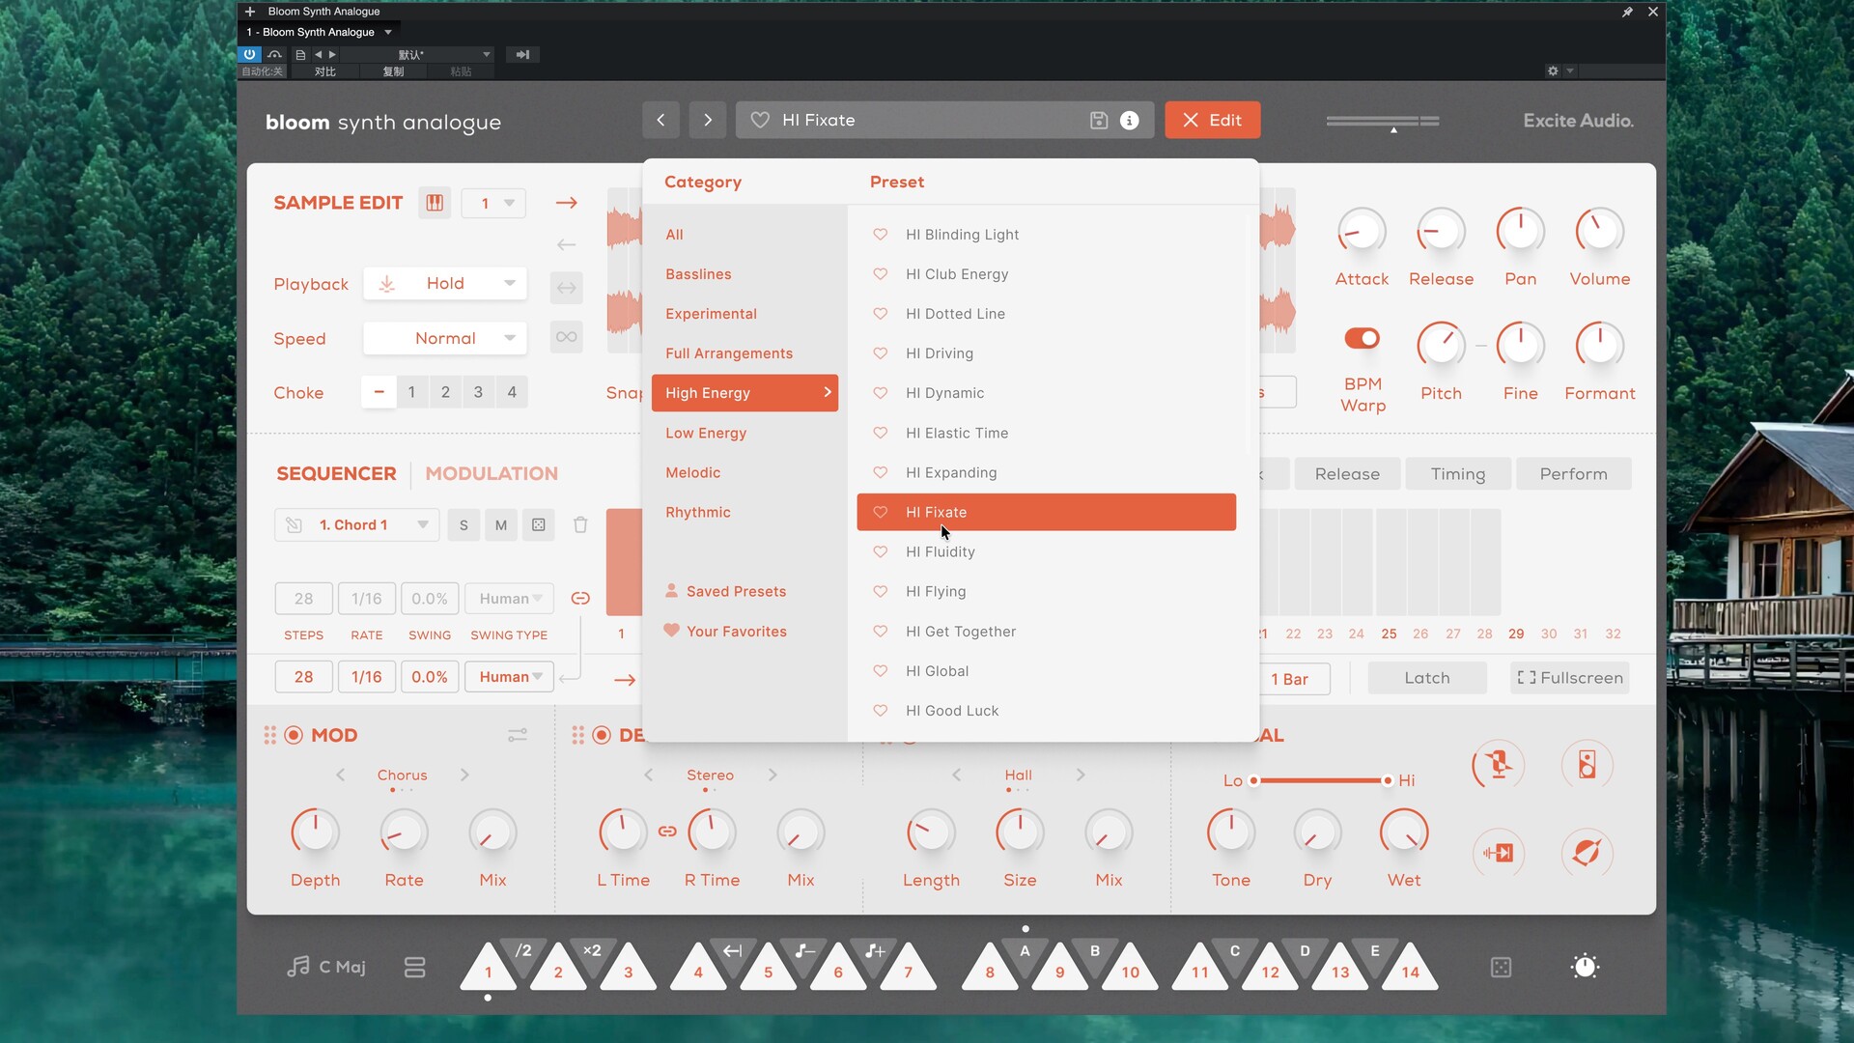Open MOD effect settings sliders icon
This screenshot has width=1854, height=1043.
(518, 735)
